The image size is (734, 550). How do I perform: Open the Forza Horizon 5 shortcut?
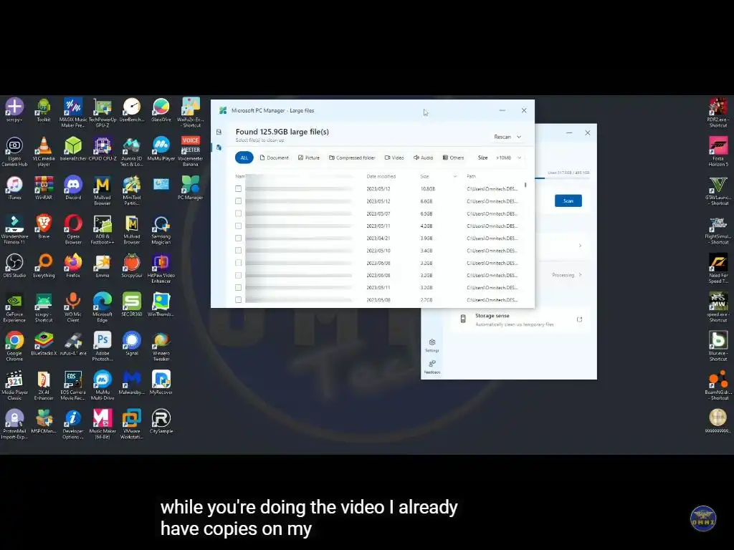click(x=718, y=152)
